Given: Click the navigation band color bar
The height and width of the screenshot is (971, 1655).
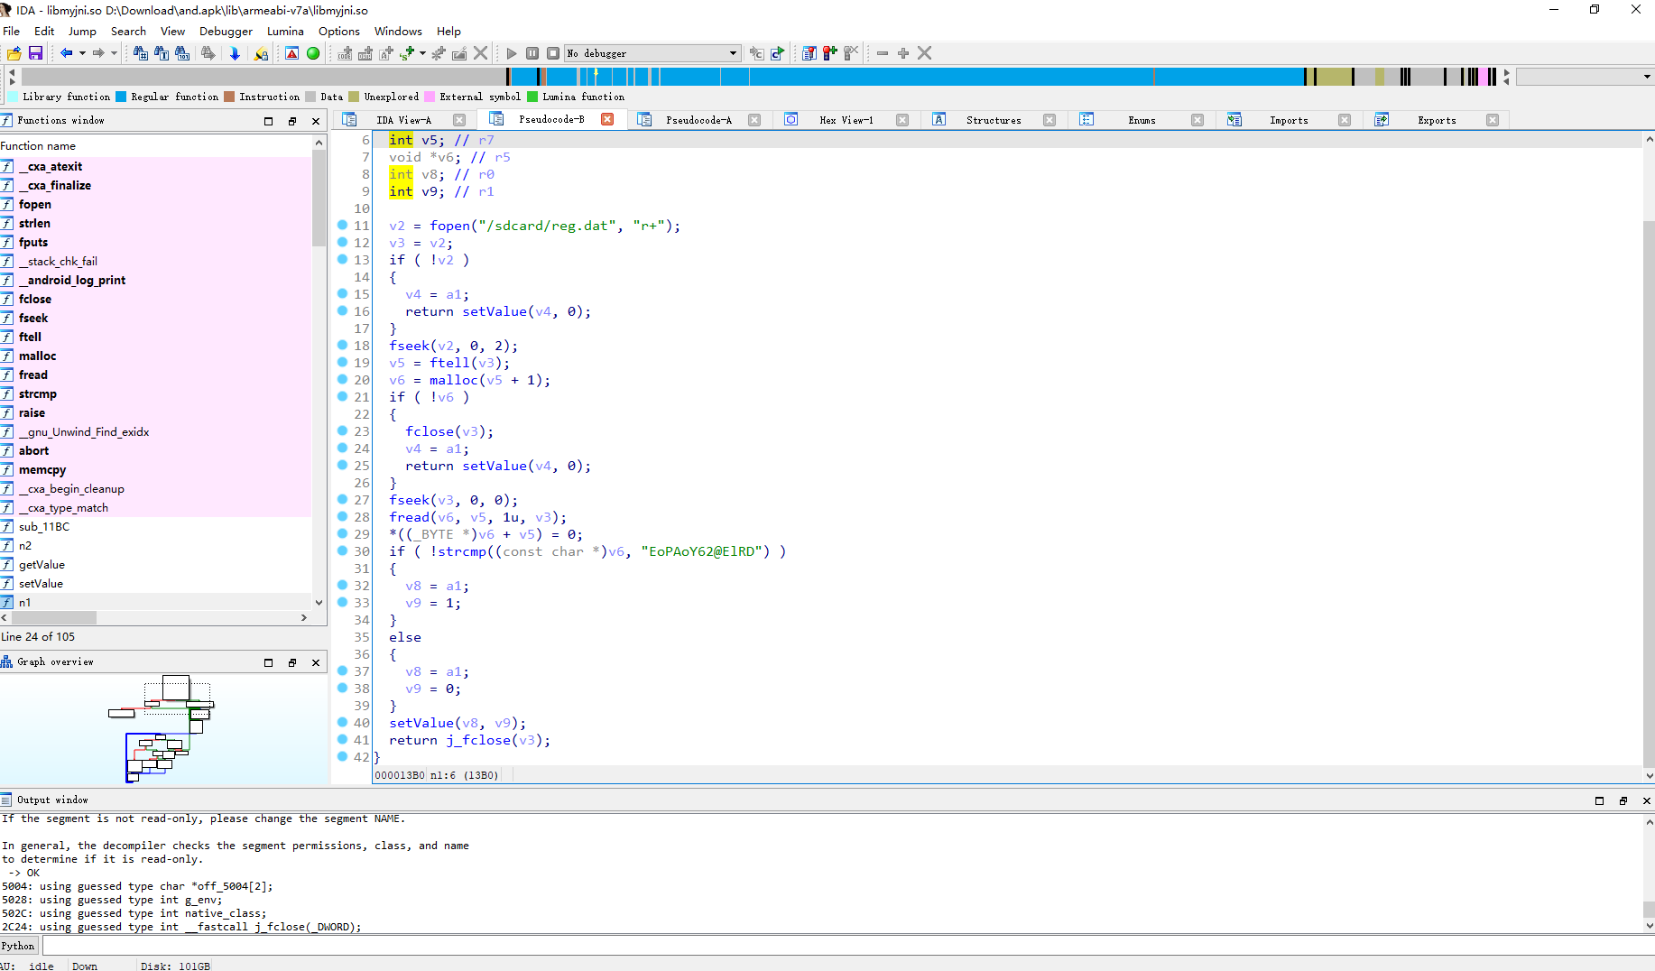Looking at the screenshot, I should click(x=758, y=78).
